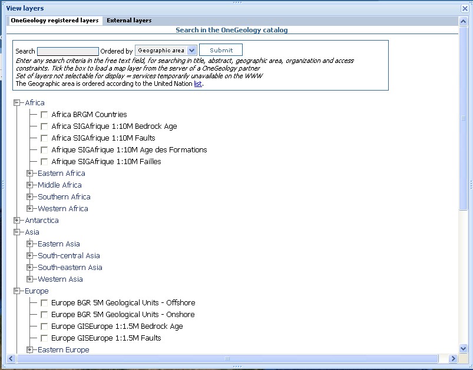The height and width of the screenshot is (370, 473).
Task: Expand the Eastern Africa node
Action: point(30,174)
